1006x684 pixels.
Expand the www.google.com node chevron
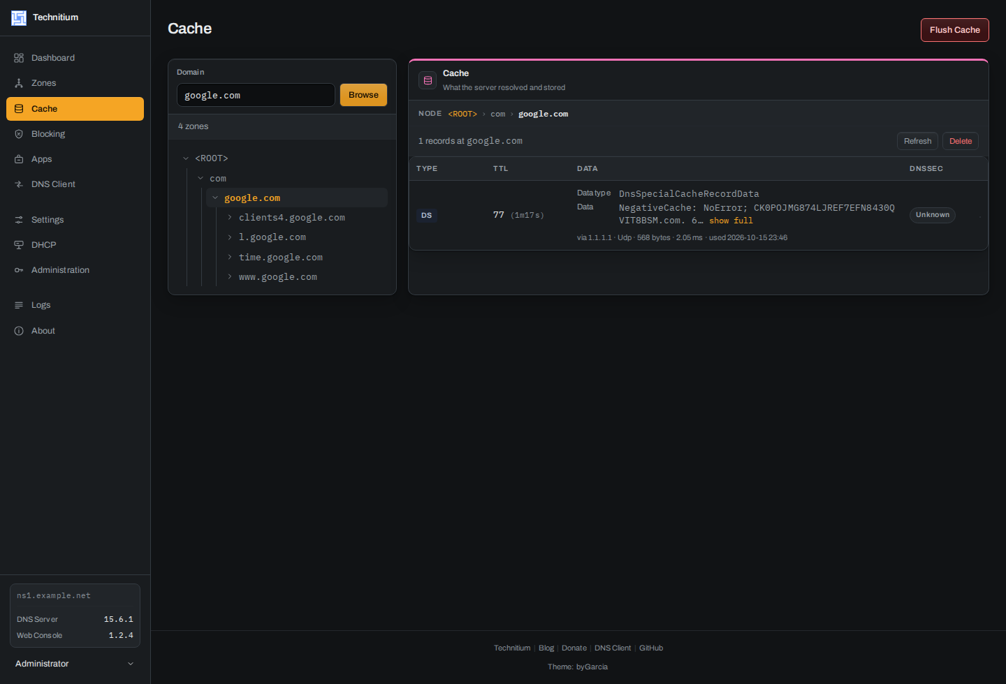tap(230, 277)
